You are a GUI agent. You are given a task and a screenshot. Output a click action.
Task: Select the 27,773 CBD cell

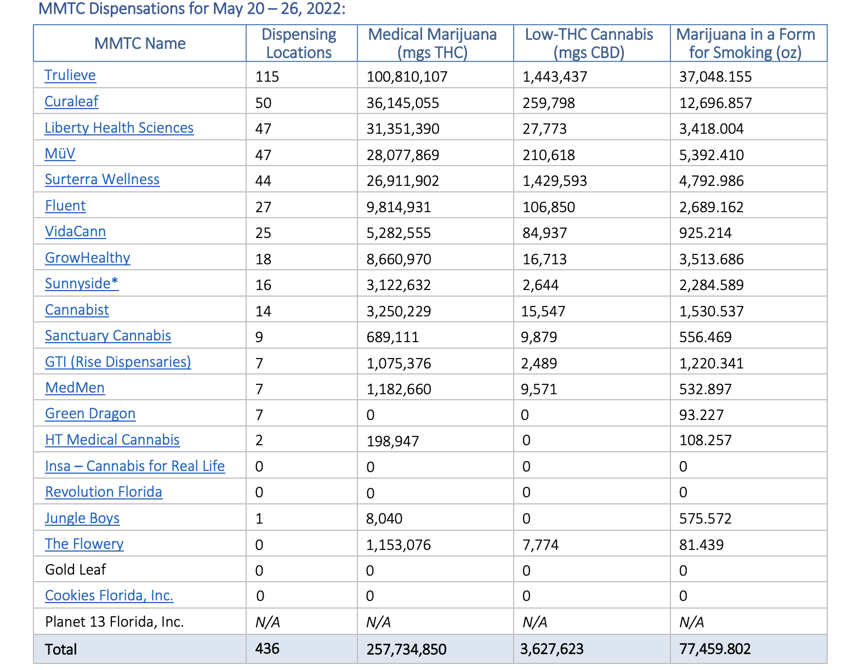point(545,129)
